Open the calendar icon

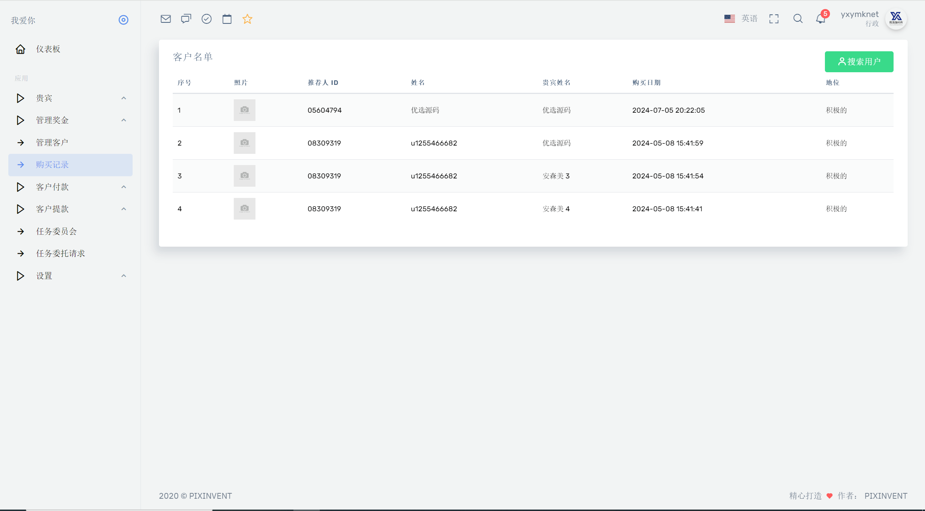[x=227, y=19]
